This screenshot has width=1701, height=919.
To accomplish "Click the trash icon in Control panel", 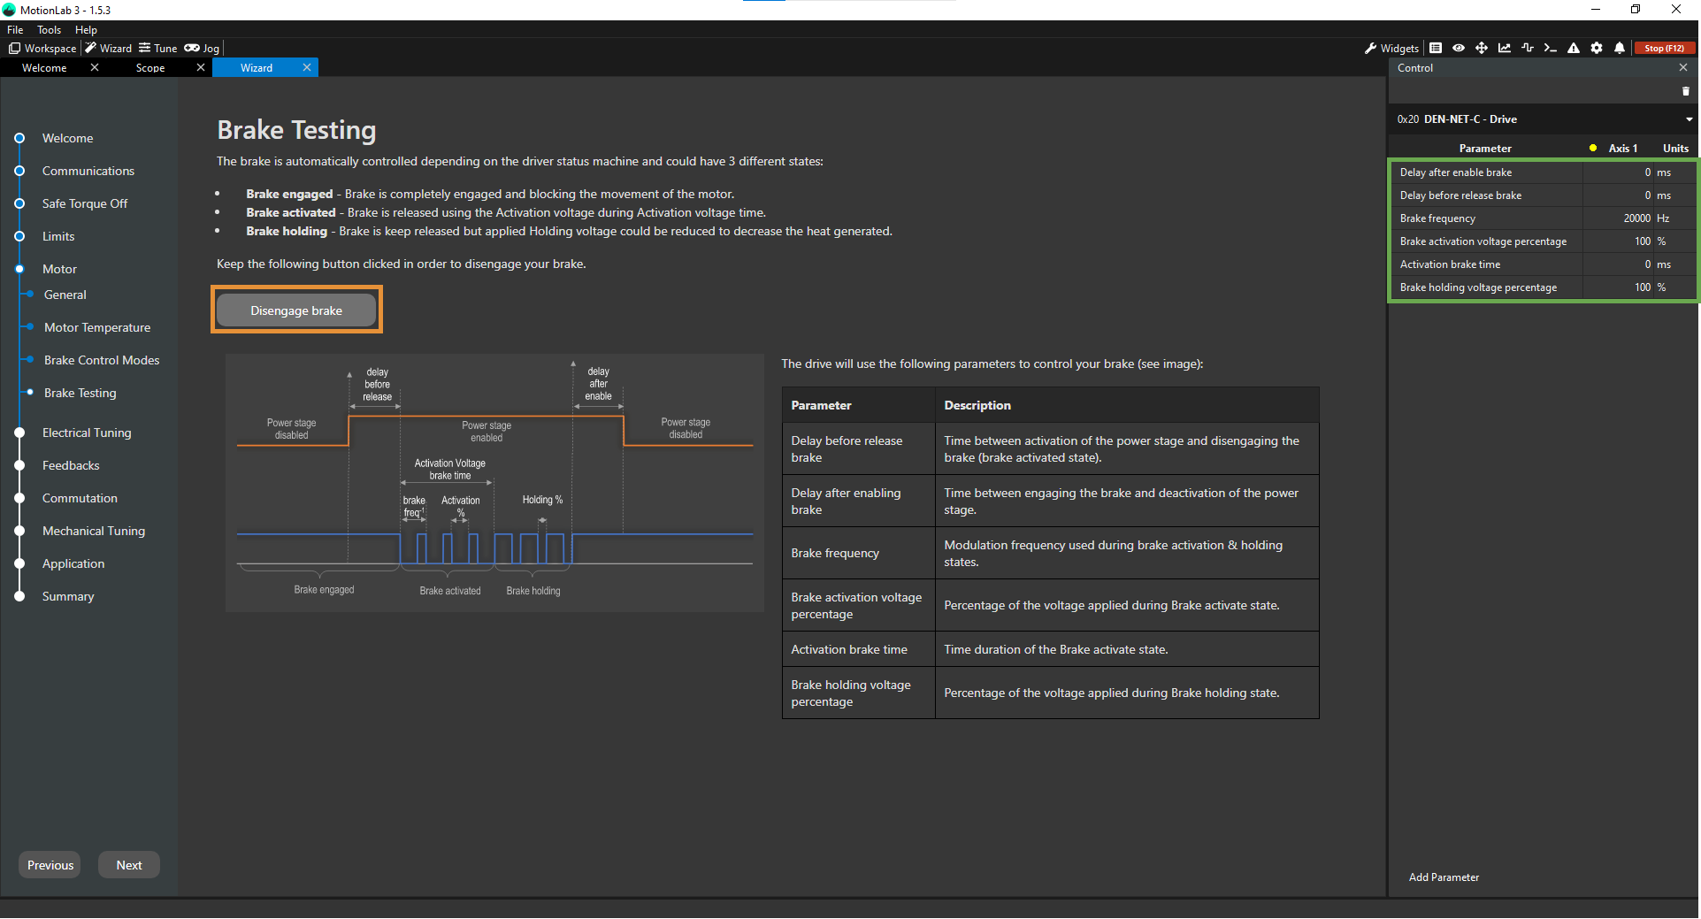I will 1685,91.
